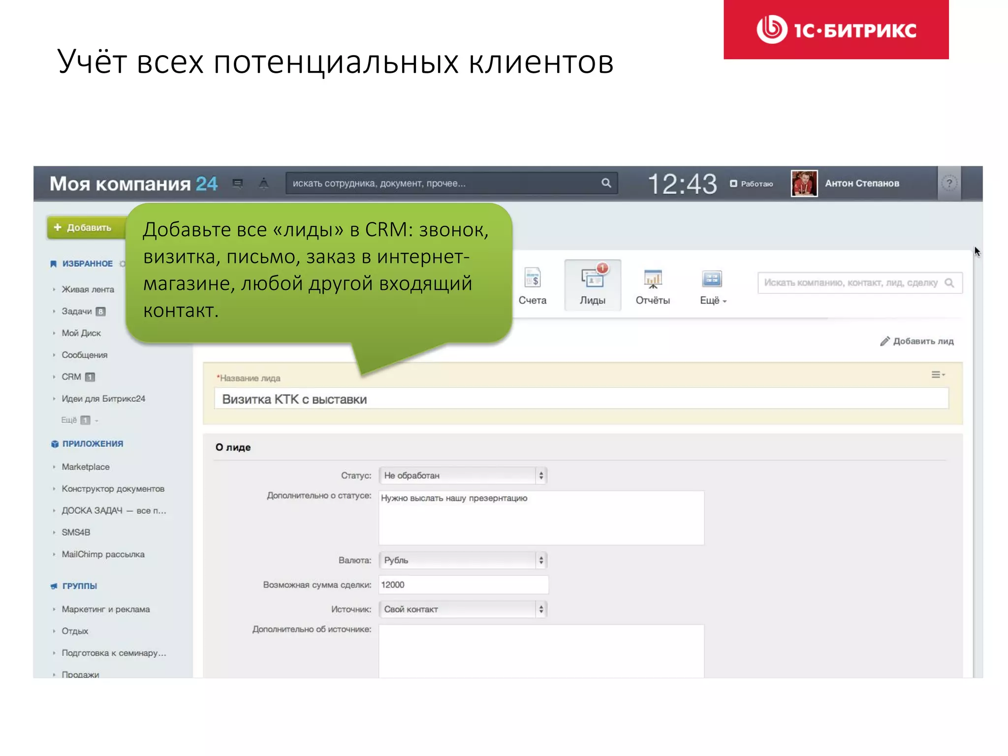1008x756 pixels.
Task: Open CRM in sidebar
Action: click(71, 377)
